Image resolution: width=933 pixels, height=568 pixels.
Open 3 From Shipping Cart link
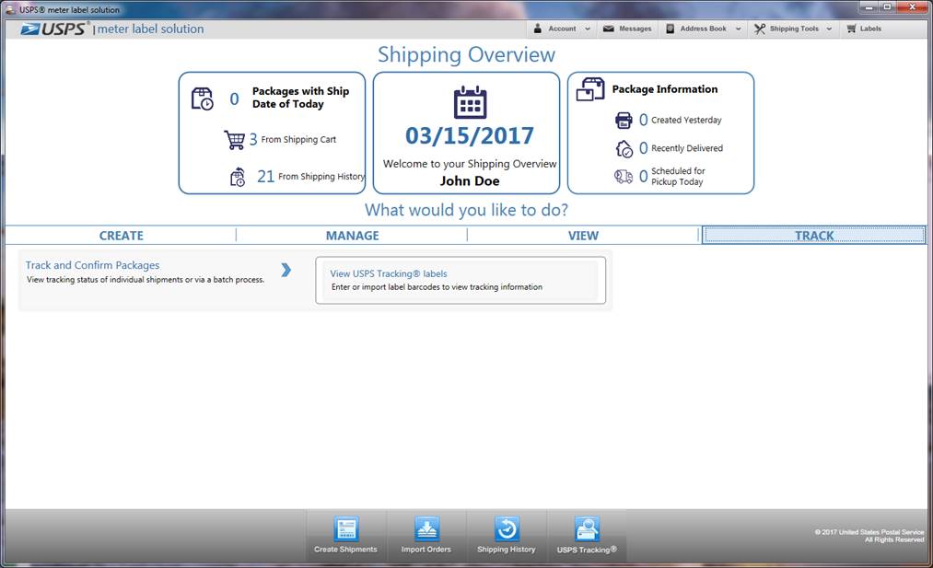(x=292, y=140)
